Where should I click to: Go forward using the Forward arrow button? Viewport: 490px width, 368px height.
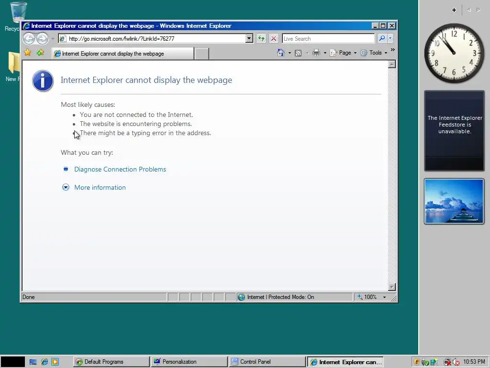[x=43, y=38]
